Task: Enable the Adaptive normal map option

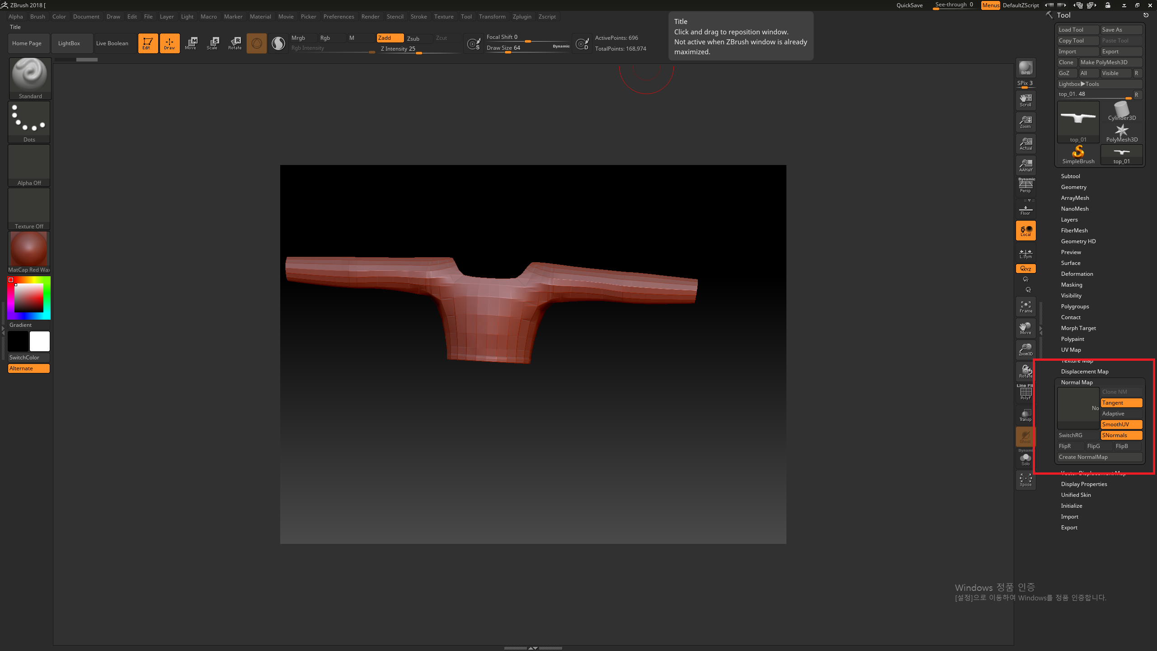Action: (x=1121, y=414)
